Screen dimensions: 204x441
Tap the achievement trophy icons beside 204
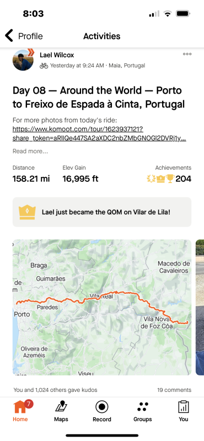160,178
